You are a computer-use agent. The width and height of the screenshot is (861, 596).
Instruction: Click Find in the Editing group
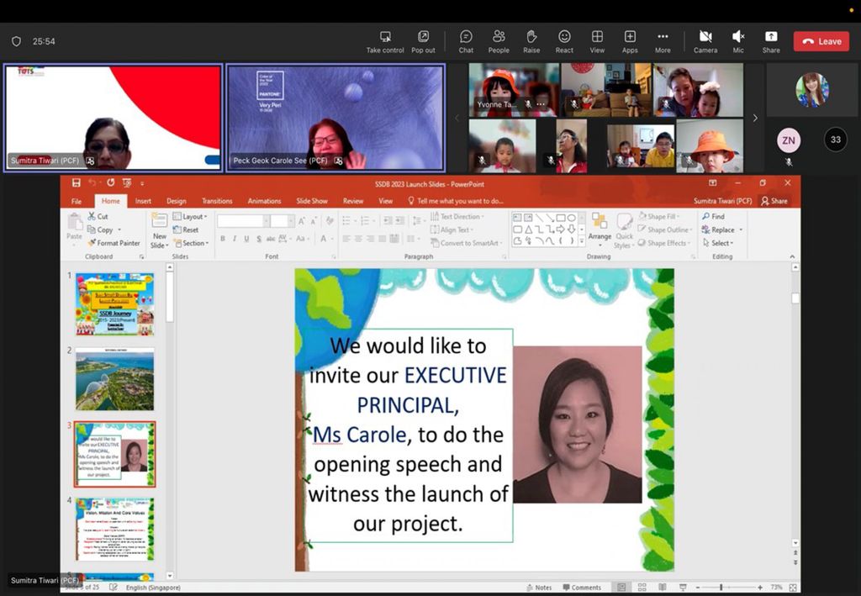[x=713, y=216]
